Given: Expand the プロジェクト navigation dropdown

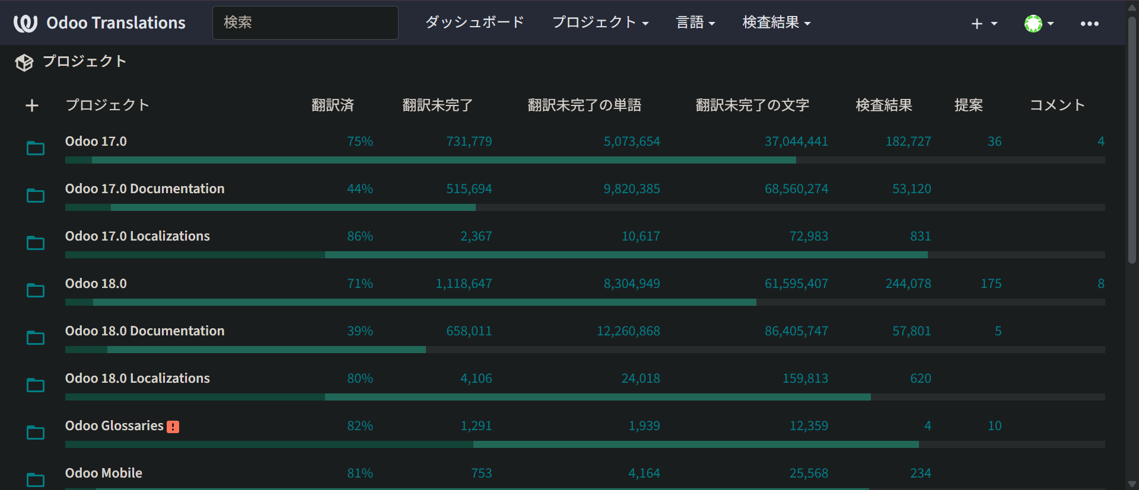Looking at the screenshot, I should 600,23.
